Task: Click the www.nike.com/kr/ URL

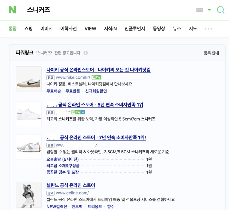Action: [73, 77]
